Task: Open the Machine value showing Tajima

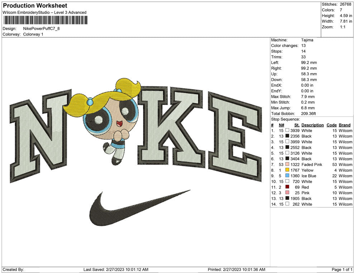Action: (307, 40)
